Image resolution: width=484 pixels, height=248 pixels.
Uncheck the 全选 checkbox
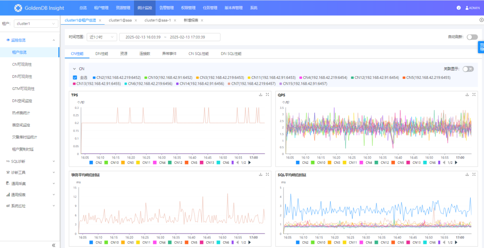tap(75, 77)
